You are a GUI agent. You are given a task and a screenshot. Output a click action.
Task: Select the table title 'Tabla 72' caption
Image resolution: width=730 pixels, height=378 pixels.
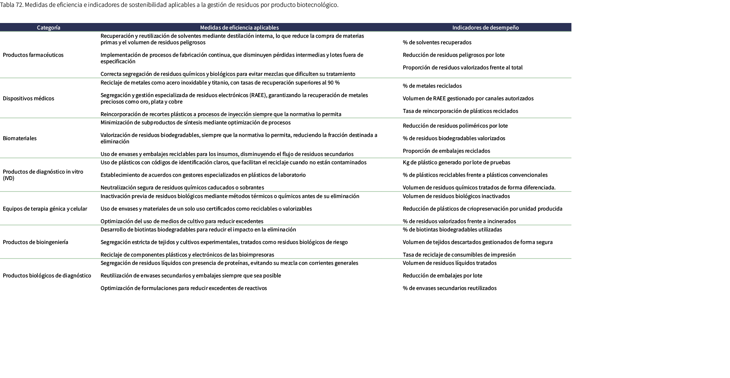169,5
